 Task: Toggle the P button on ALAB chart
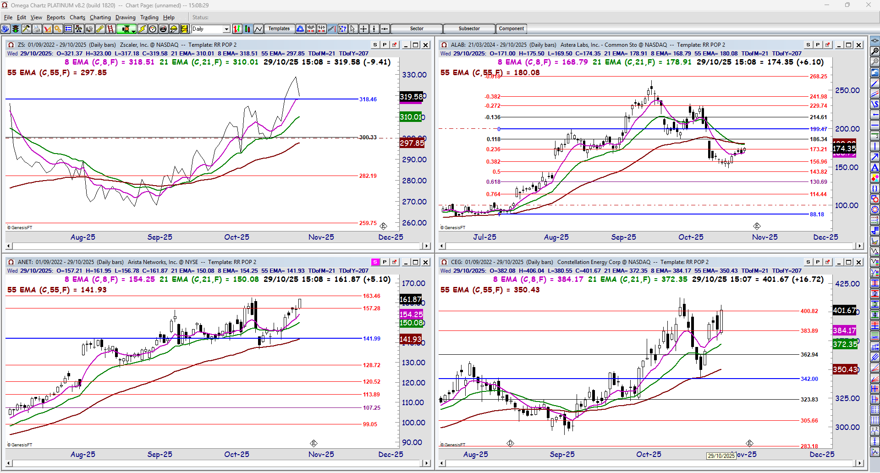click(818, 45)
